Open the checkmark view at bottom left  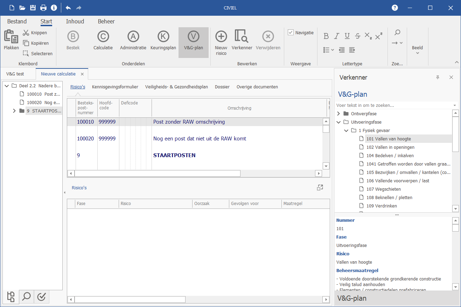tap(42, 297)
